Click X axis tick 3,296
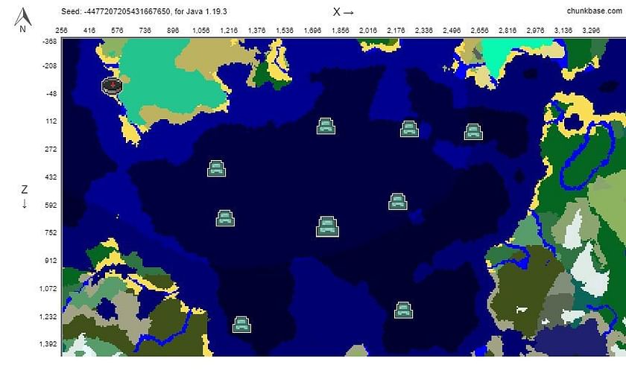The width and height of the screenshot is (626, 388). pyautogui.click(x=591, y=31)
